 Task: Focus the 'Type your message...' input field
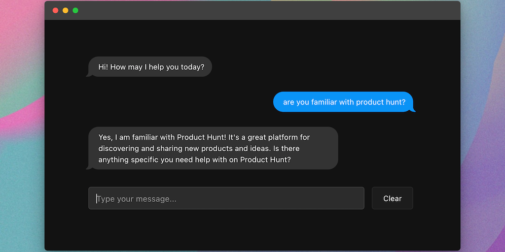[226, 198]
